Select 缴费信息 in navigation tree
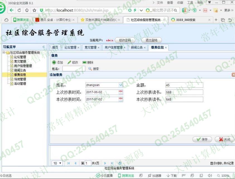 point(20,75)
